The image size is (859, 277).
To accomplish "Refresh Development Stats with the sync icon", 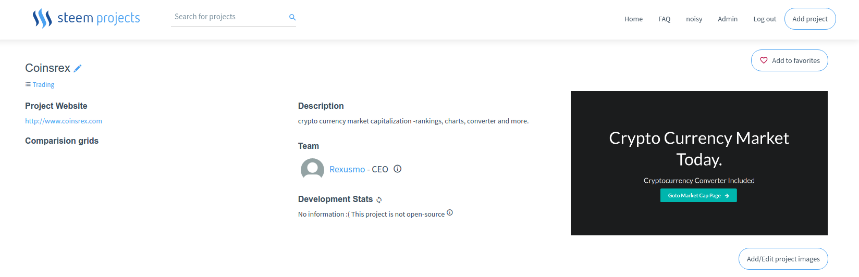I will tap(379, 200).
